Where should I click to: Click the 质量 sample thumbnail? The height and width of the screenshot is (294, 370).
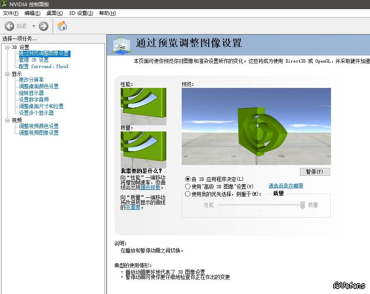click(144, 150)
